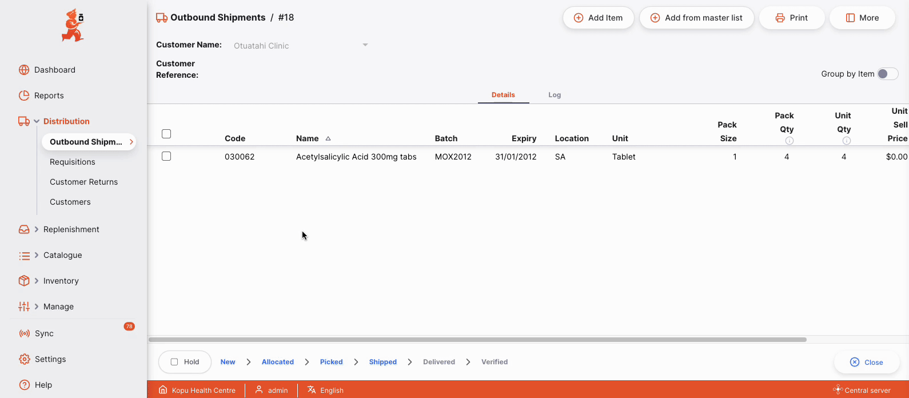Click the Print button
Image resolution: width=909 pixels, height=398 pixels.
[x=792, y=18]
